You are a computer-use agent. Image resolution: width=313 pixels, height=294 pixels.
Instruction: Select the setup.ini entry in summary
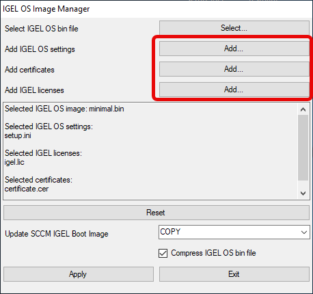point(18,135)
